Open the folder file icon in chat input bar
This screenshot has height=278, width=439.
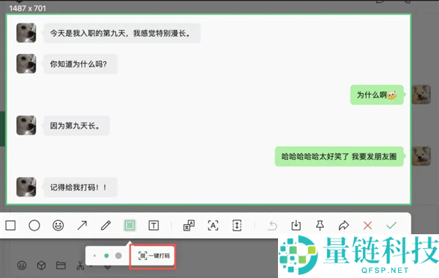point(61,266)
